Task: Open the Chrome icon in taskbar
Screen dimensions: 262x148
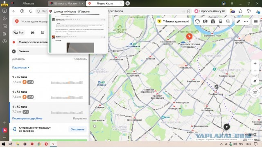Action: (39, 144)
